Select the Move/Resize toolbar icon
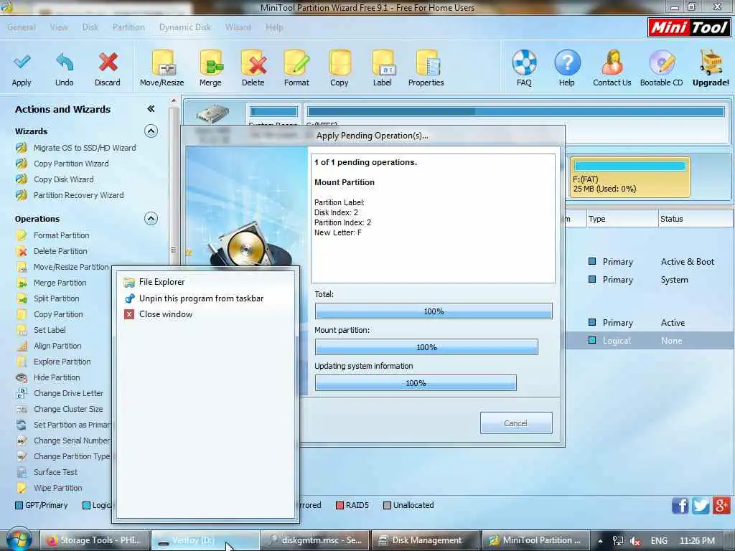The image size is (735, 551). pos(162,63)
